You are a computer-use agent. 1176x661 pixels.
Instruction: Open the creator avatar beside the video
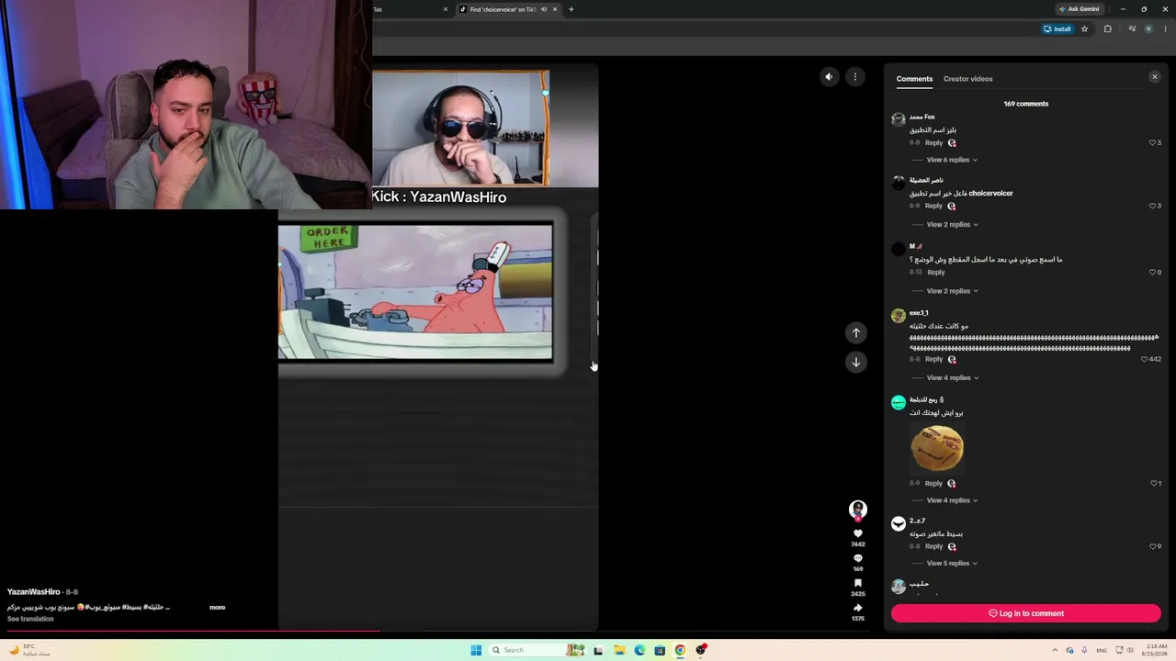[x=858, y=509]
